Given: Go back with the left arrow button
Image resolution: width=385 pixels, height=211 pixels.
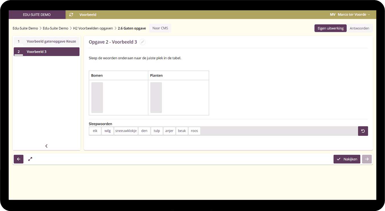Looking at the screenshot, I should (x=19, y=159).
